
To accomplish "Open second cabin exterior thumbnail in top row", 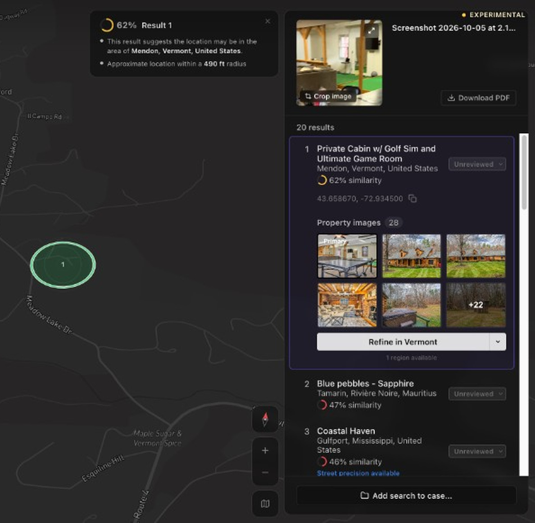I will 411,256.
